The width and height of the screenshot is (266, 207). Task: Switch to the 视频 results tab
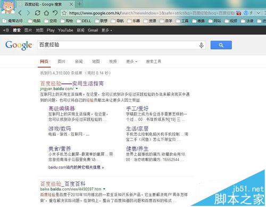click(x=113, y=62)
